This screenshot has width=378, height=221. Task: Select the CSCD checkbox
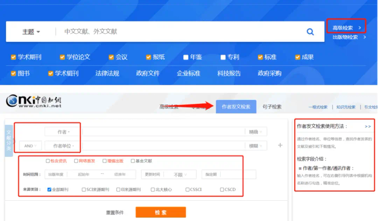222,189
